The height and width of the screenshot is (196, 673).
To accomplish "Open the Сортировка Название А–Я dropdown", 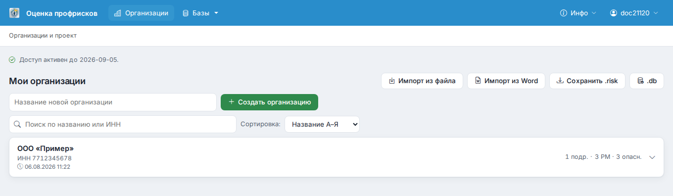I will pos(322,124).
